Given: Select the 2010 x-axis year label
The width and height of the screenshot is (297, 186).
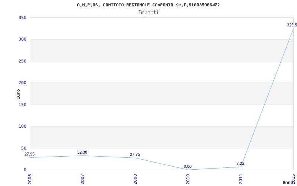Looking at the screenshot, I should tap(188, 179).
